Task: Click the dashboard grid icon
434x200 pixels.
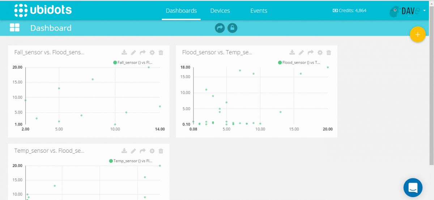Action: (x=15, y=28)
